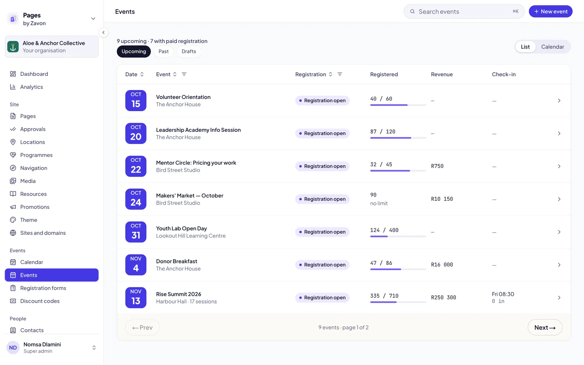
Task: Sort by Registration status
Action: point(314,74)
